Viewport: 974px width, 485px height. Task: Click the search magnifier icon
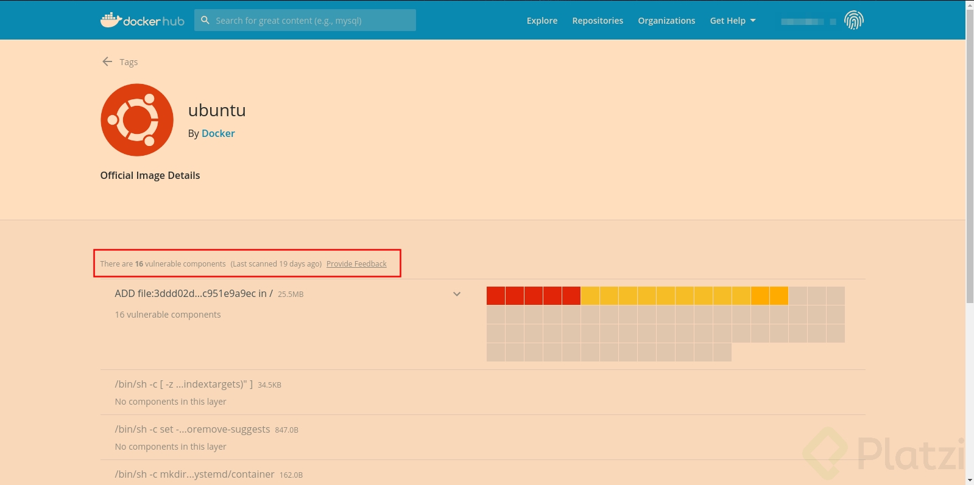[205, 20]
